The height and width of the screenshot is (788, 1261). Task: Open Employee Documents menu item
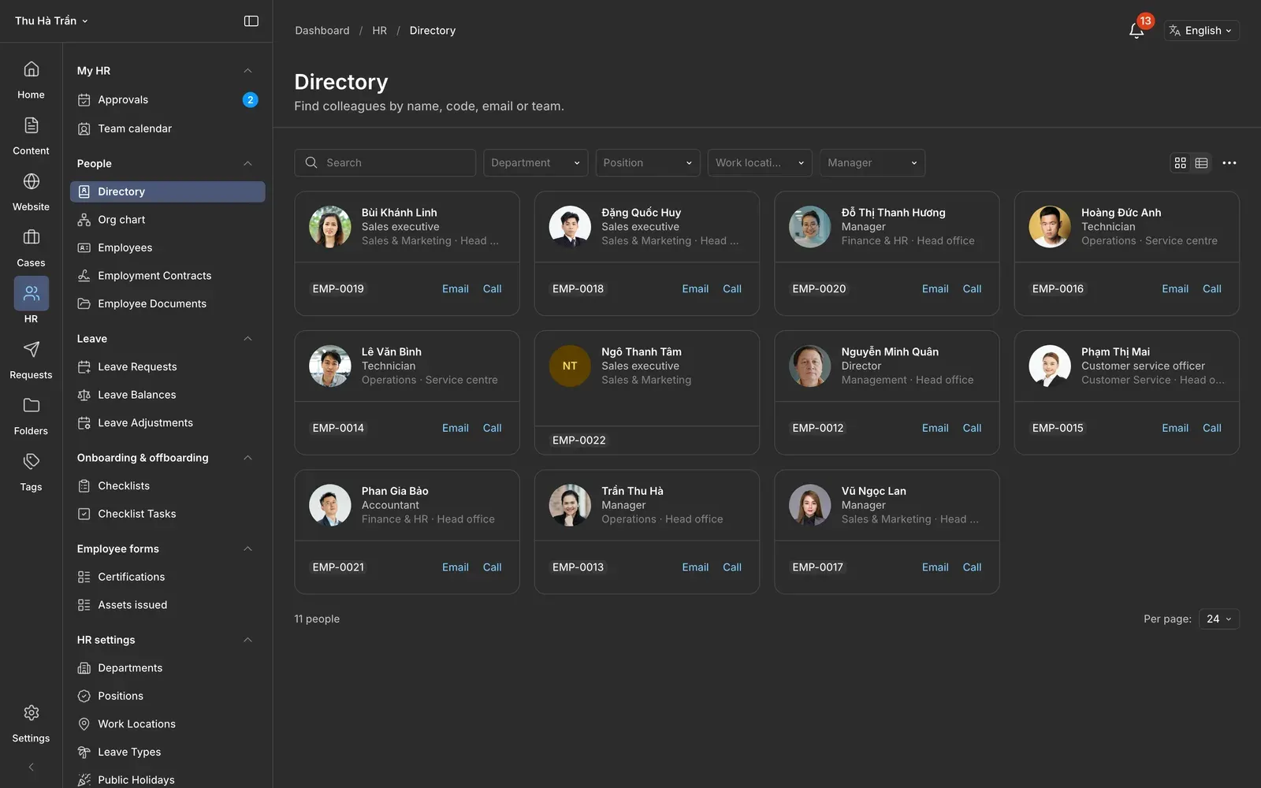click(x=168, y=304)
